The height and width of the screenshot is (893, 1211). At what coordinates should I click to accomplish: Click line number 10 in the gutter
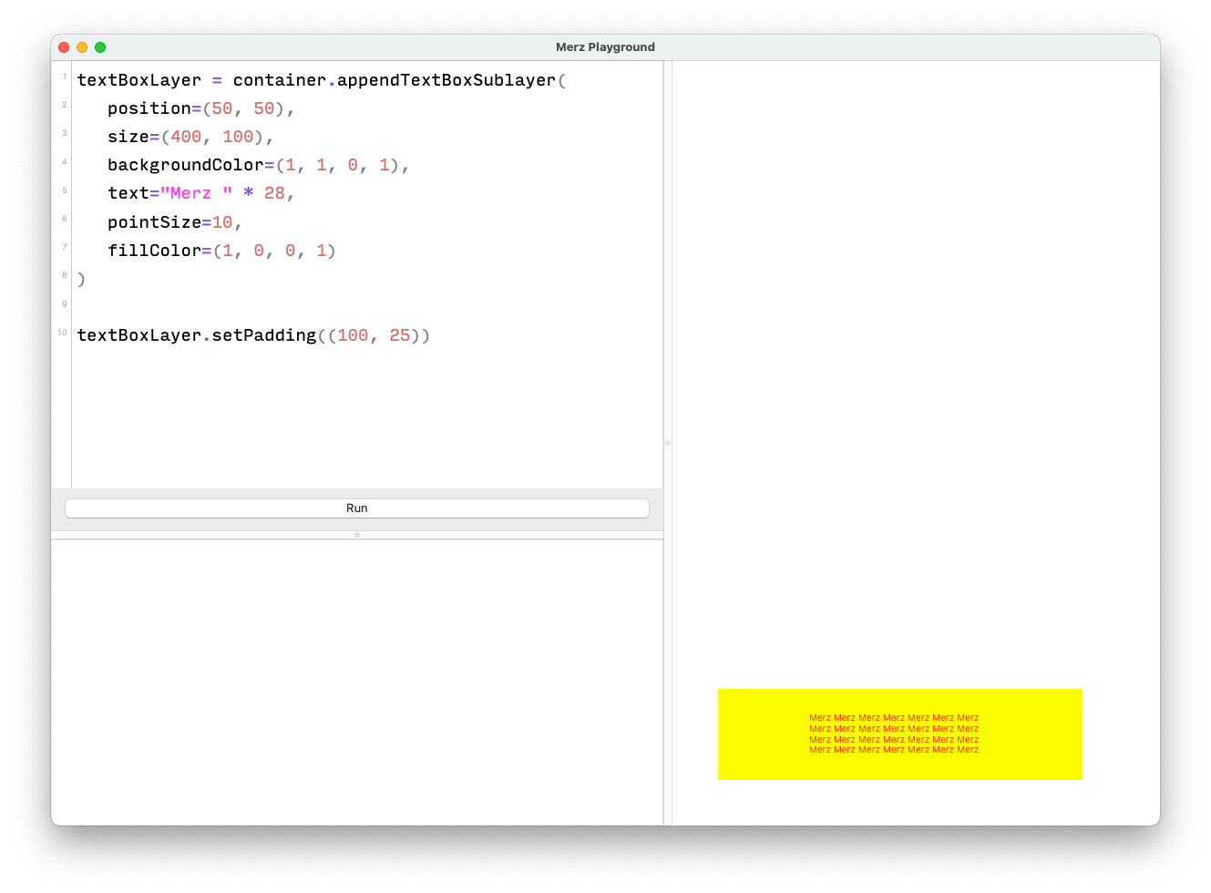click(x=62, y=333)
